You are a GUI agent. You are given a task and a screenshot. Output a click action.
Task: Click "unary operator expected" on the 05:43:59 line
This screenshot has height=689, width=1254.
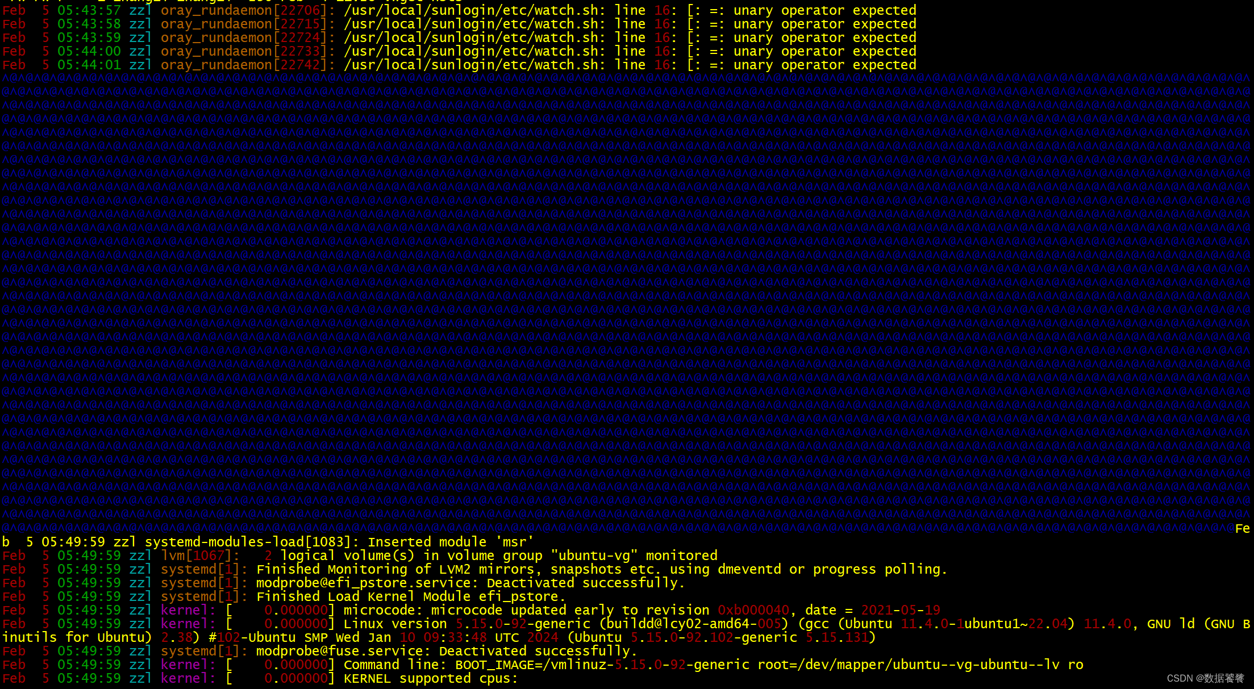[x=824, y=37]
